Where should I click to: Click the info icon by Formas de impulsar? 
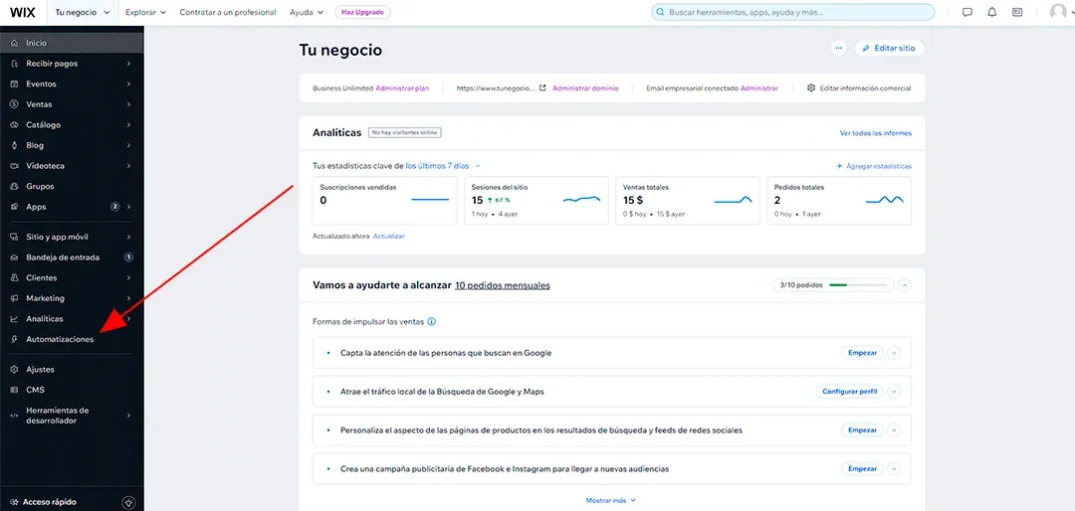(x=432, y=321)
